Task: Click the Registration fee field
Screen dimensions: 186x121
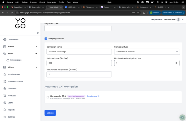Action: (x=78, y=28)
